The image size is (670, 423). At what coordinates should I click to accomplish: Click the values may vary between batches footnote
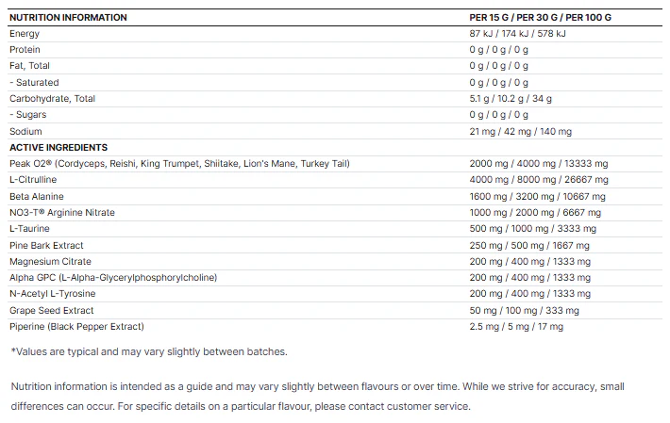point(149,351)
